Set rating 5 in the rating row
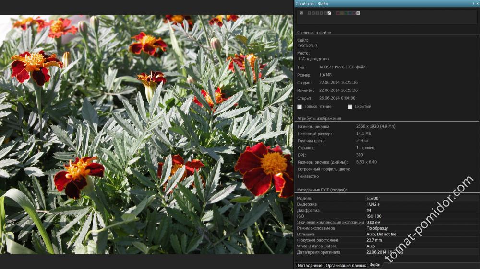This screenshot has width=480, height=269. (x=325, y=13)
